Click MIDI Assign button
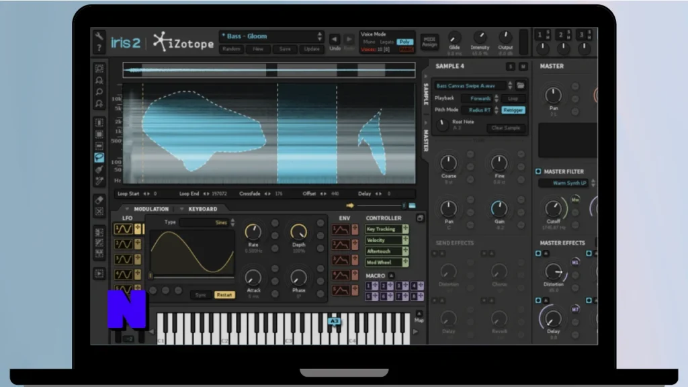Screen dimensions: 688x387 click(x=429, y=42)
